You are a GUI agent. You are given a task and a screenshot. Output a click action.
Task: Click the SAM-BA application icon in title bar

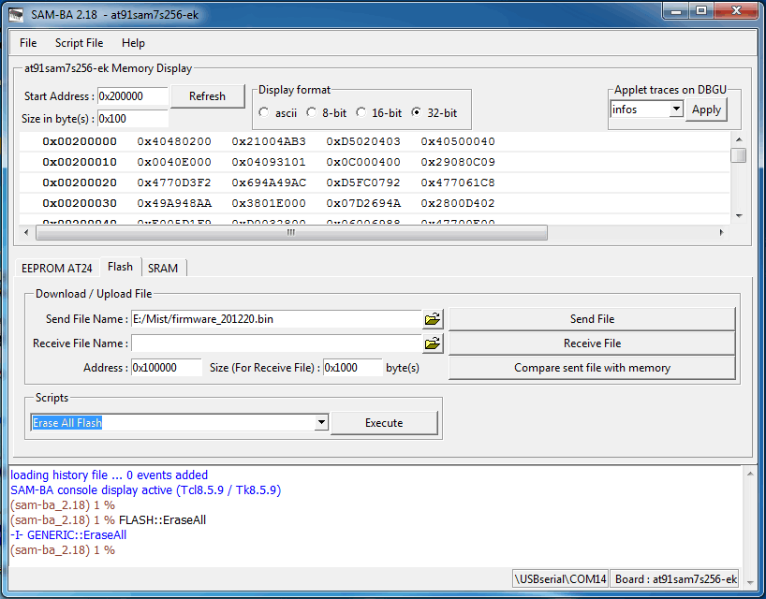pyautogui.click(x=17, y=14)
